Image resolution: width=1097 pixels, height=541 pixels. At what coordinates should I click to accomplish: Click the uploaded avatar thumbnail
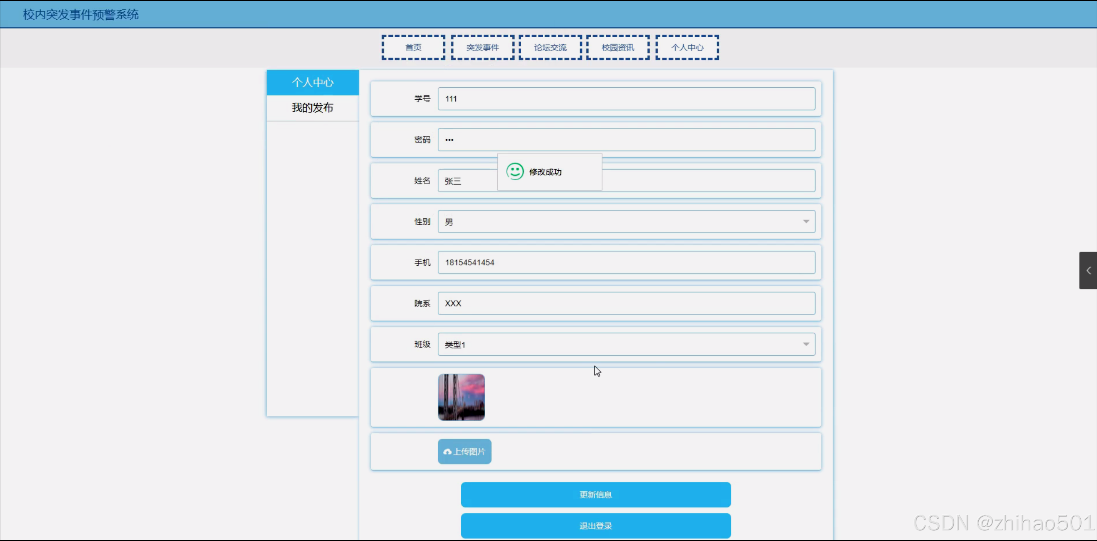pyautogui.click(x=461, y=397)
